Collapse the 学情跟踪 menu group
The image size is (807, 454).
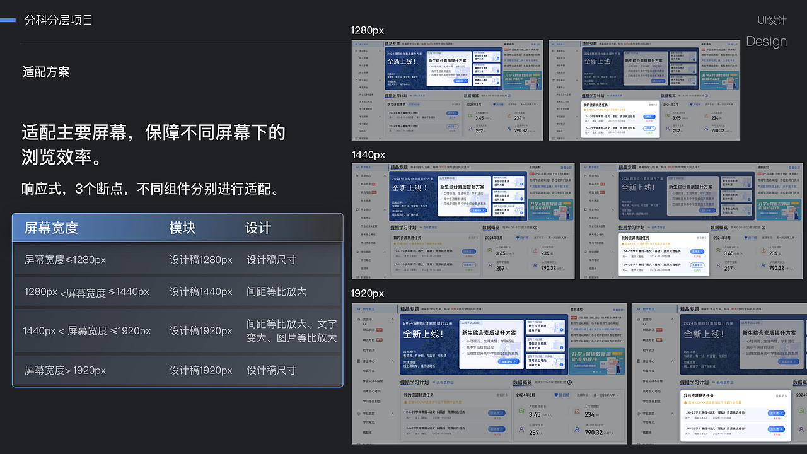coord(392,414)
